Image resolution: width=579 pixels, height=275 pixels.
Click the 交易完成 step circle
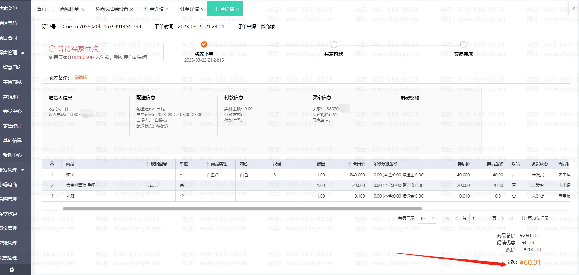pos(464,44)
